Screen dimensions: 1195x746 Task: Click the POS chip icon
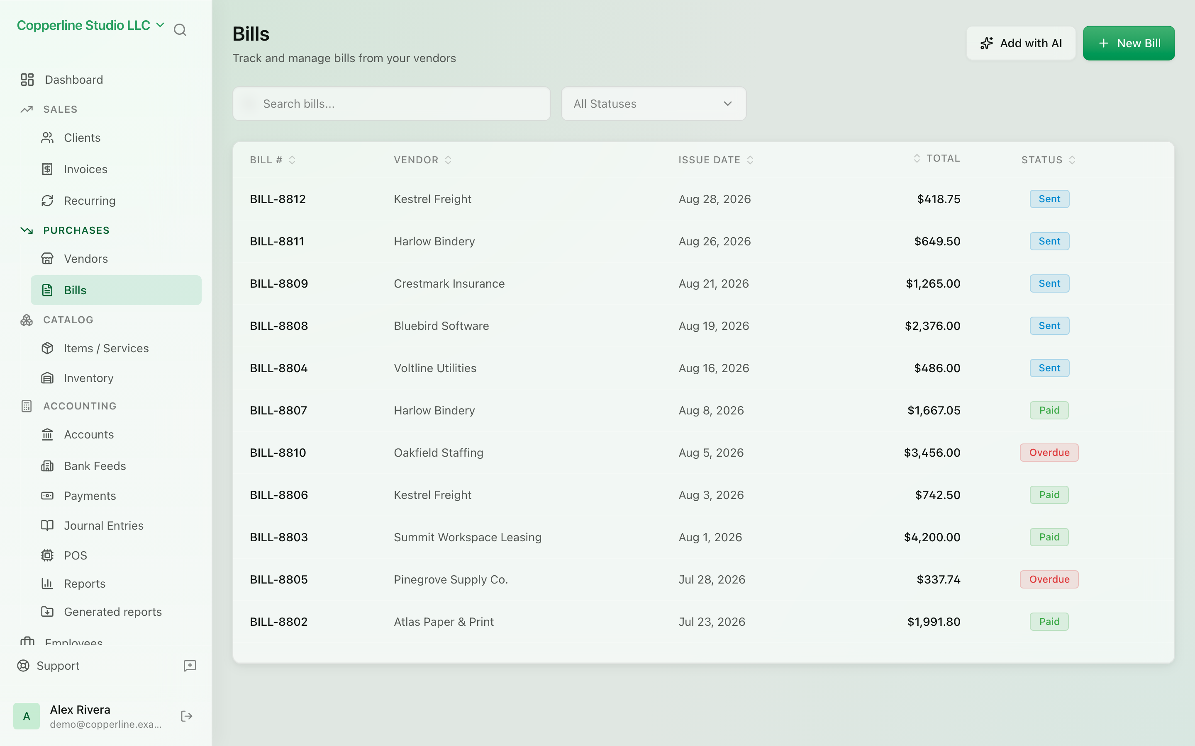coord(47,555)
